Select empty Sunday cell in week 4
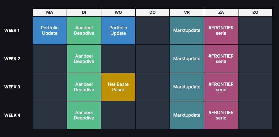 [255, 115]
